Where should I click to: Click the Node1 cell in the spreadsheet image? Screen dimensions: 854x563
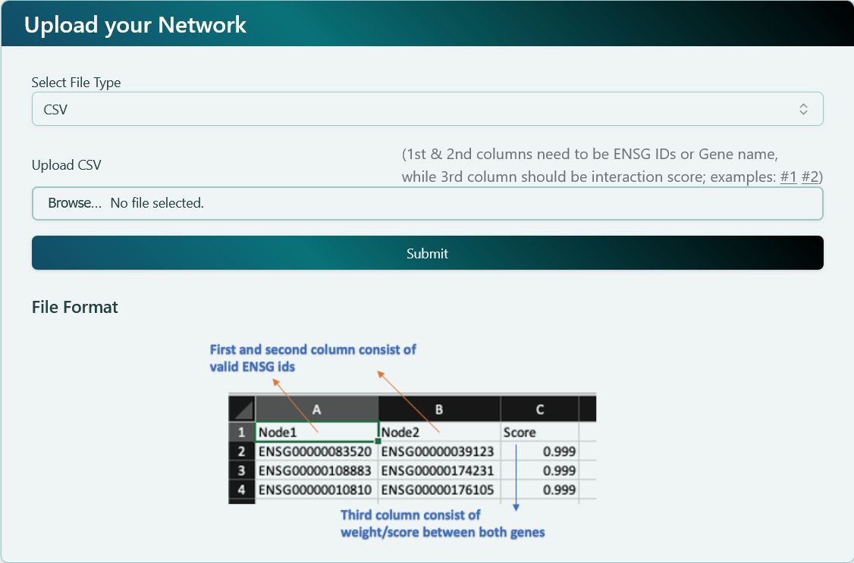(x=316, y=432)
